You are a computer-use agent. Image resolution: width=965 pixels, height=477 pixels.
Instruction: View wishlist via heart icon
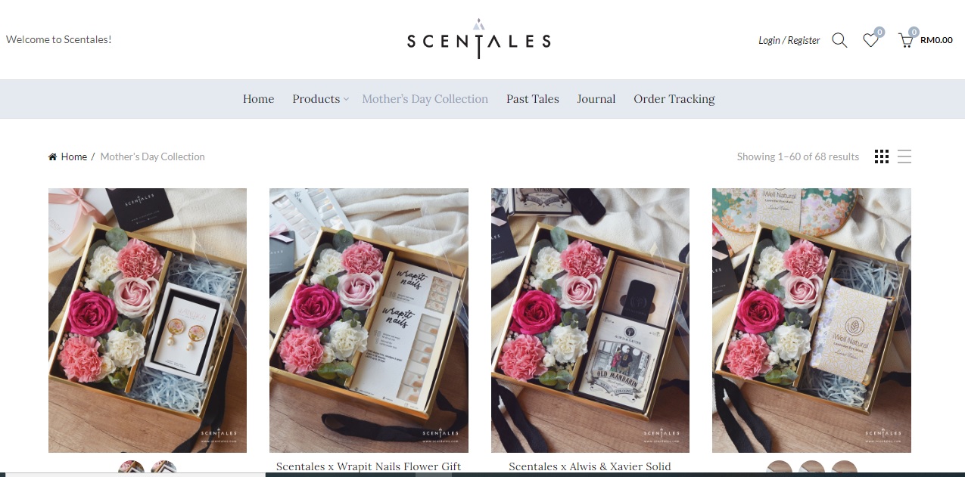(870, 41)
